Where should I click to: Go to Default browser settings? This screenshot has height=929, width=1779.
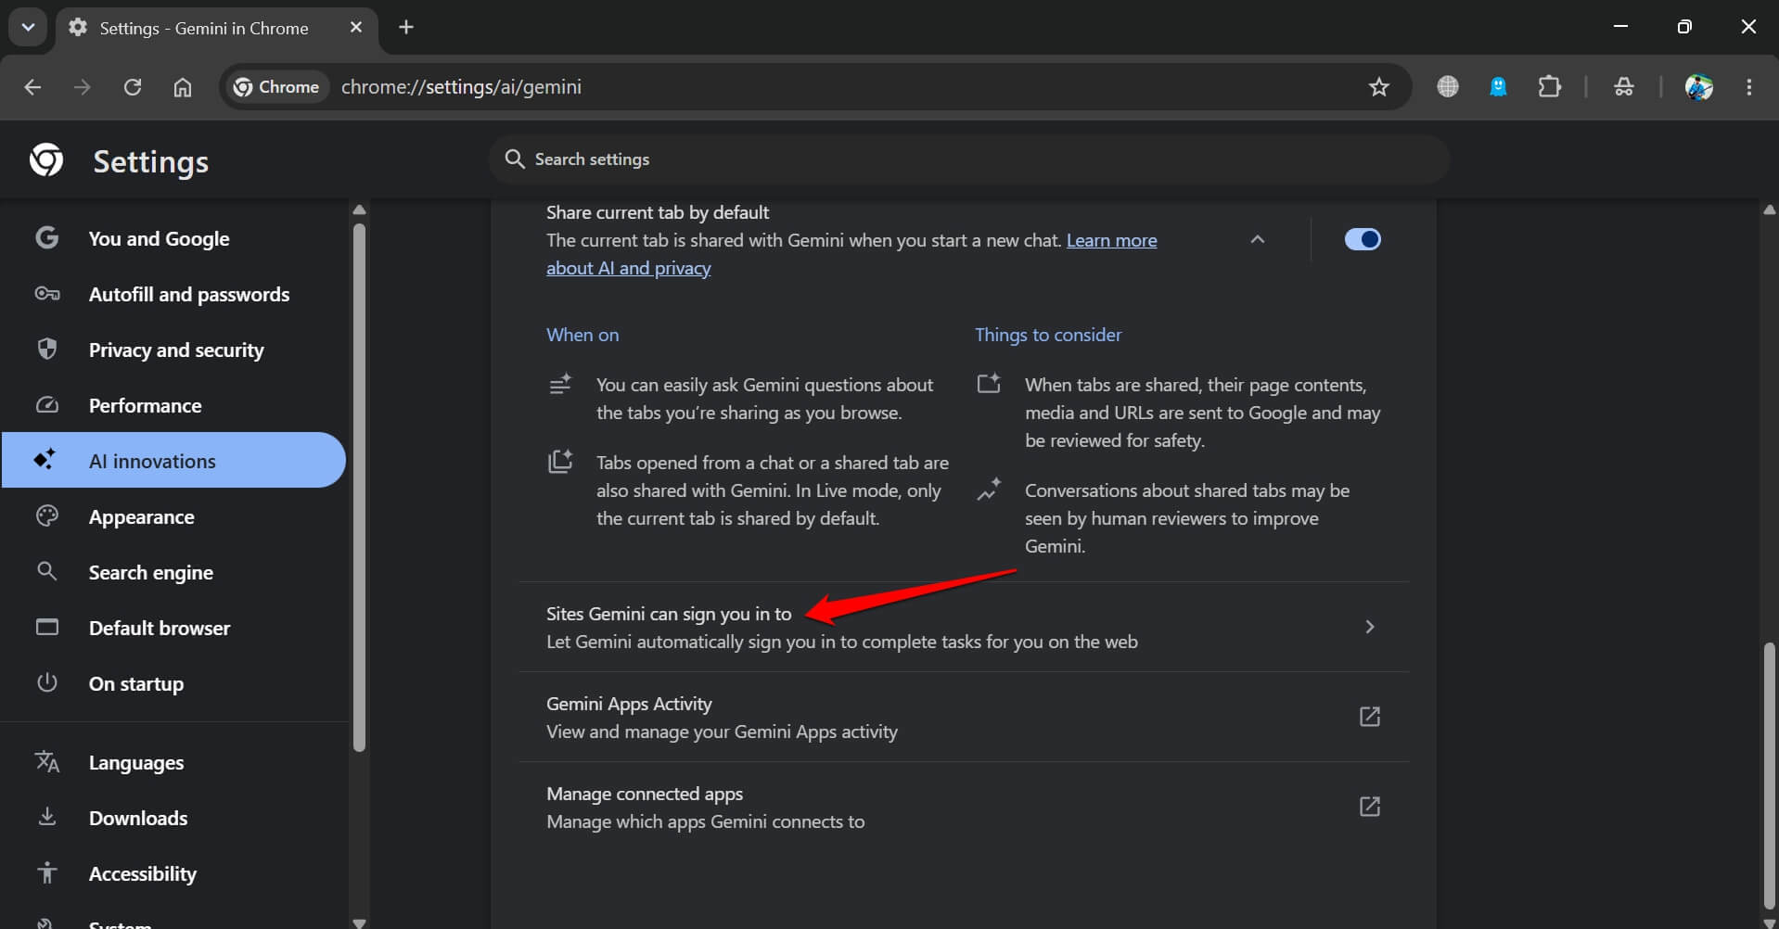tap(173, 628)
